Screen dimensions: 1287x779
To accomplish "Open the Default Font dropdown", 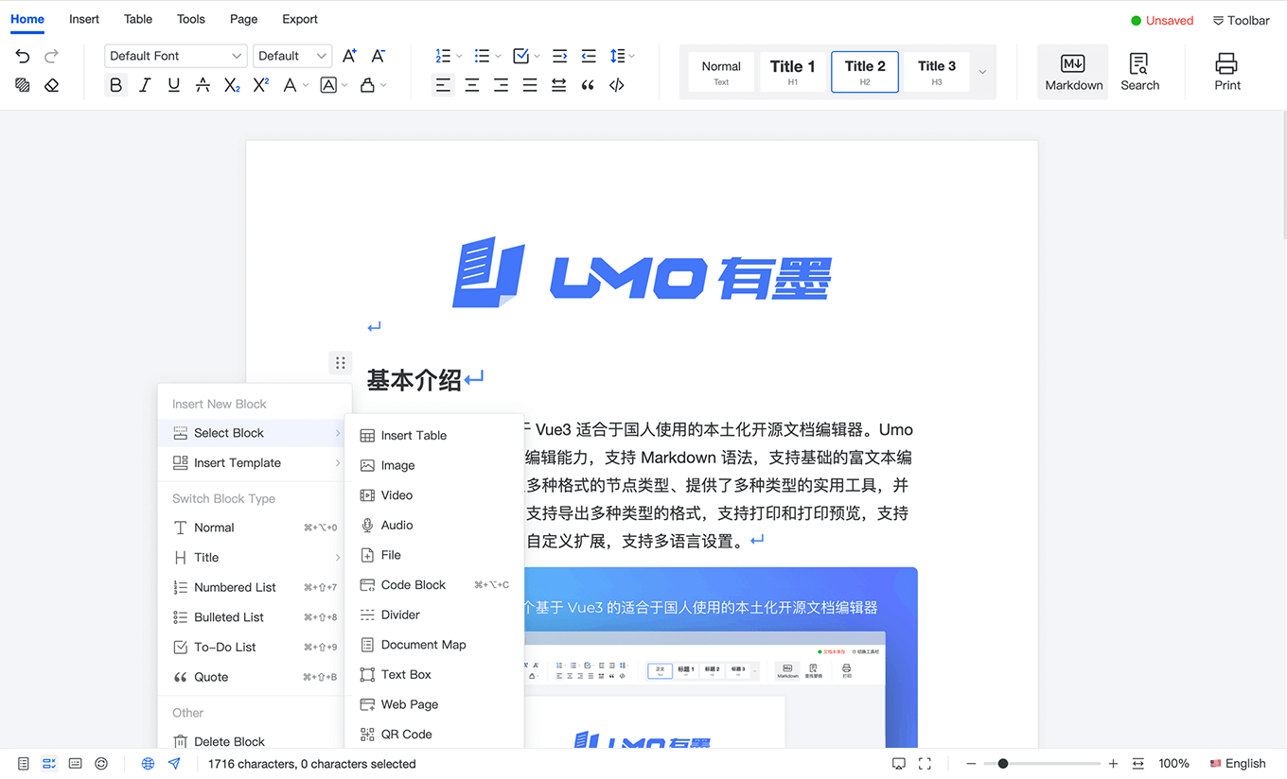I will pyautogui.click(x=175, y=56).
